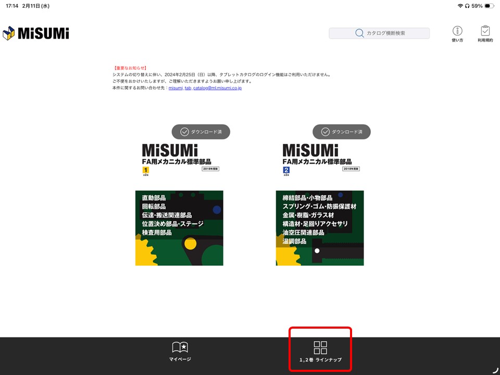
Task: Open the 使い方 info icon
Action: [457, 31]
